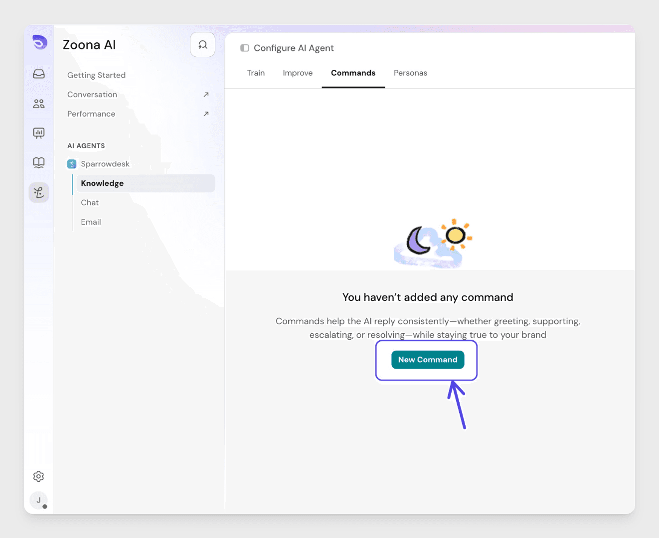Open Conversation external link arrow
The height and width of the screenshot is (538, 659).
[x=206, y=95]
